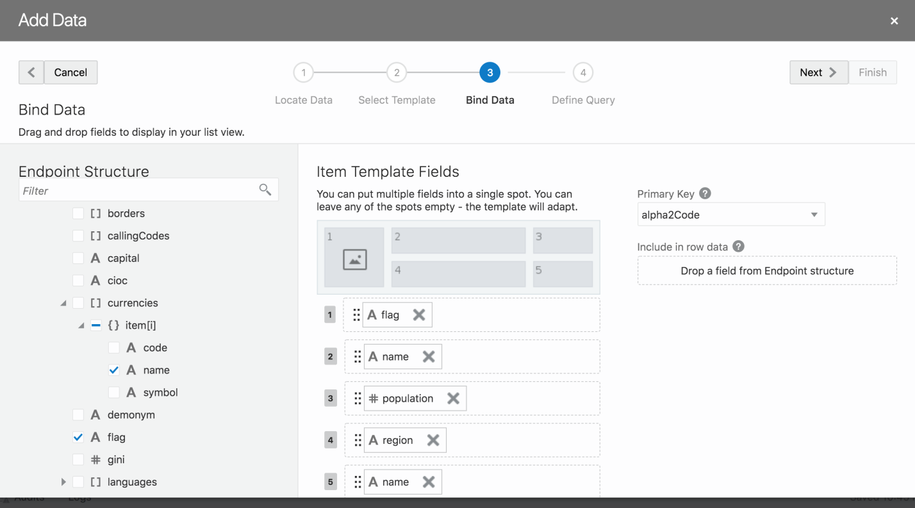This screenshot has height=508, width=915.
Task: Enable the capital field checkbox
Action: point(78,258)
